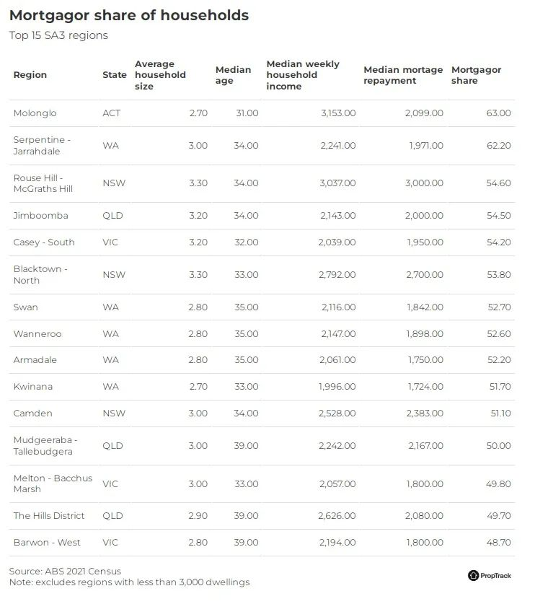Select the Blacktown - North region
The image size is (535, 604).
[x=40, y=275]
